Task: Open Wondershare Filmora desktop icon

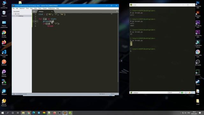Action: click(198, 44)
